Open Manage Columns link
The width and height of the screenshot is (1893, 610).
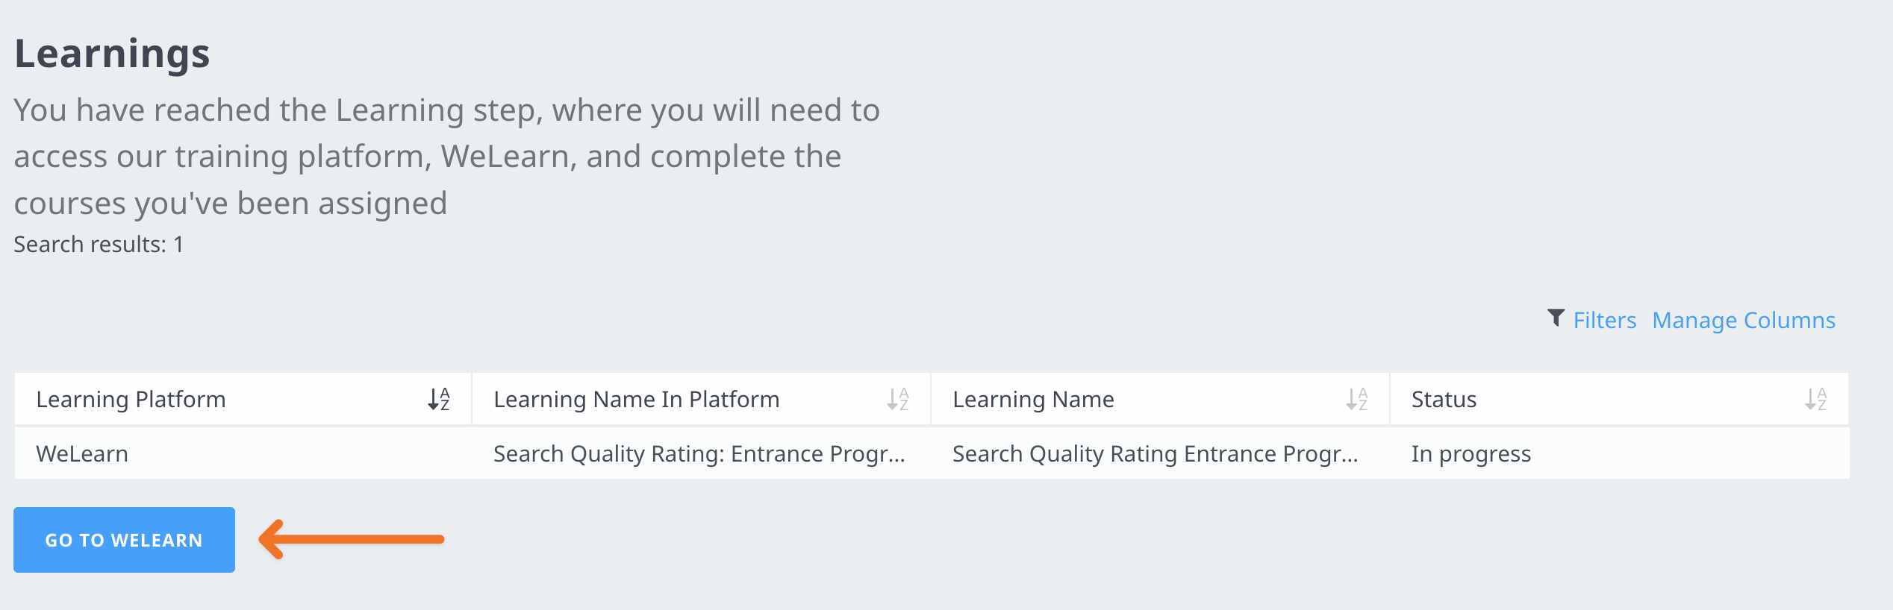coord(1743,320)
